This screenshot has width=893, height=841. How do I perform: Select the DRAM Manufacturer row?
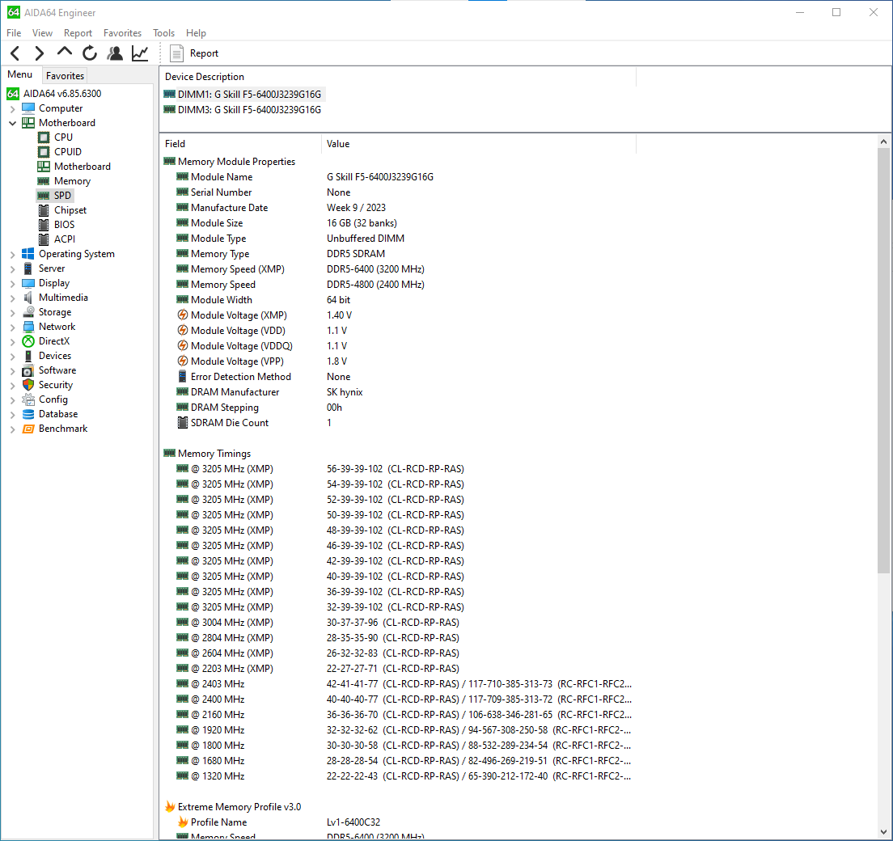click(399, 392)
